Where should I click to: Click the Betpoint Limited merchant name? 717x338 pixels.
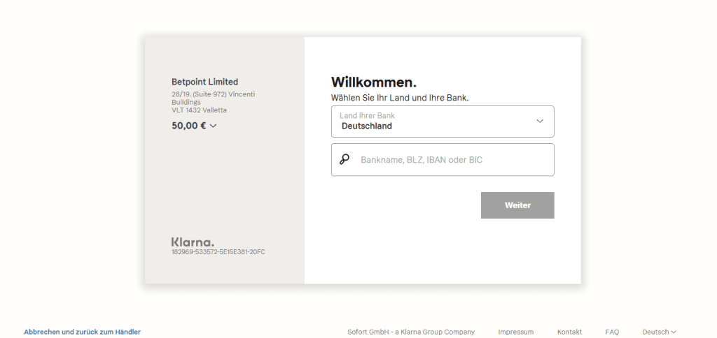point(205,82)
